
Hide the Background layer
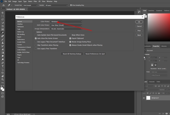click(144, 98)
